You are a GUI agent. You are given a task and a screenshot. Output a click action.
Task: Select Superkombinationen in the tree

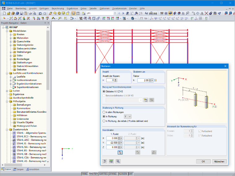28,87
